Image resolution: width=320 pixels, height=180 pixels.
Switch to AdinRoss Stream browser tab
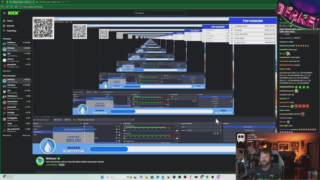pyautogui.click(x=50, y=2)
